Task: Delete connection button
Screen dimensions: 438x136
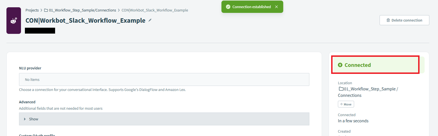Action: 404,20
